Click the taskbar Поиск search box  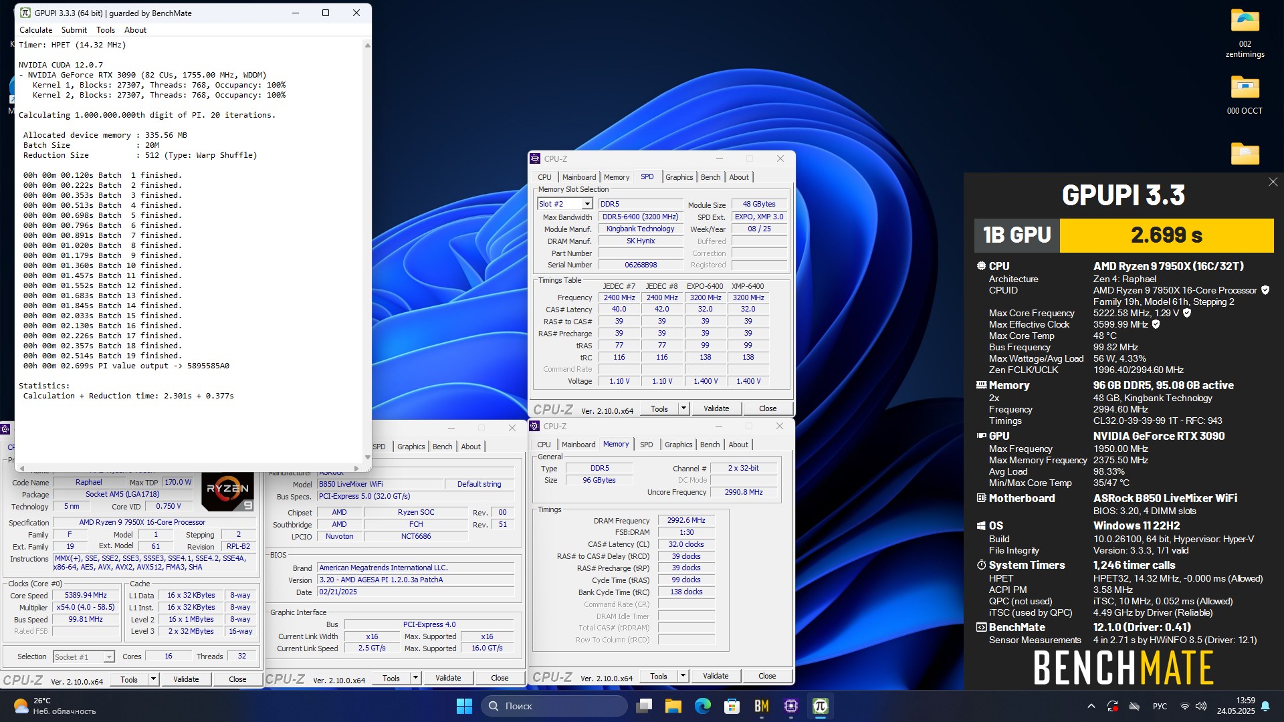point(554,706)
